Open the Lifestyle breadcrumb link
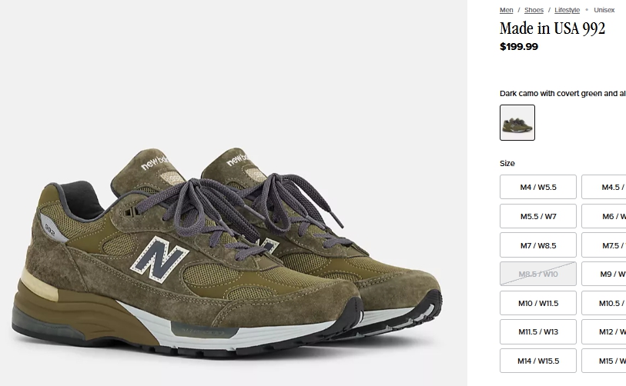The image size is (626, 386). [x=567, y=10]
